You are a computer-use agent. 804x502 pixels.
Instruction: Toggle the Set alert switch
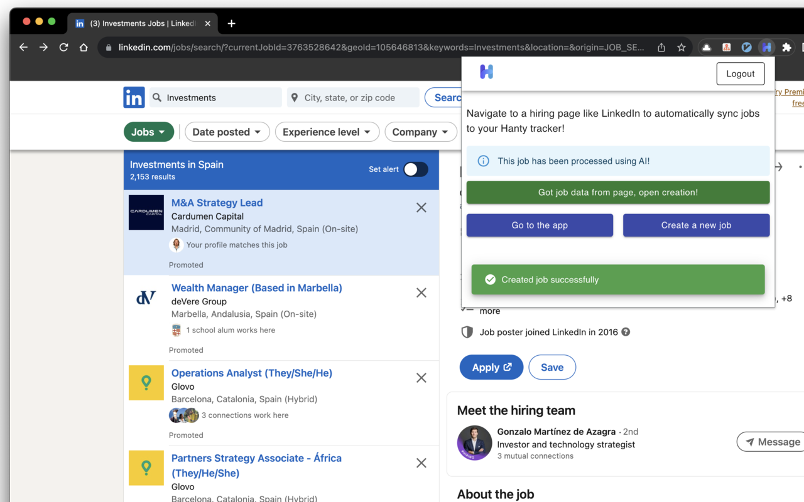(x=416, y=169)
